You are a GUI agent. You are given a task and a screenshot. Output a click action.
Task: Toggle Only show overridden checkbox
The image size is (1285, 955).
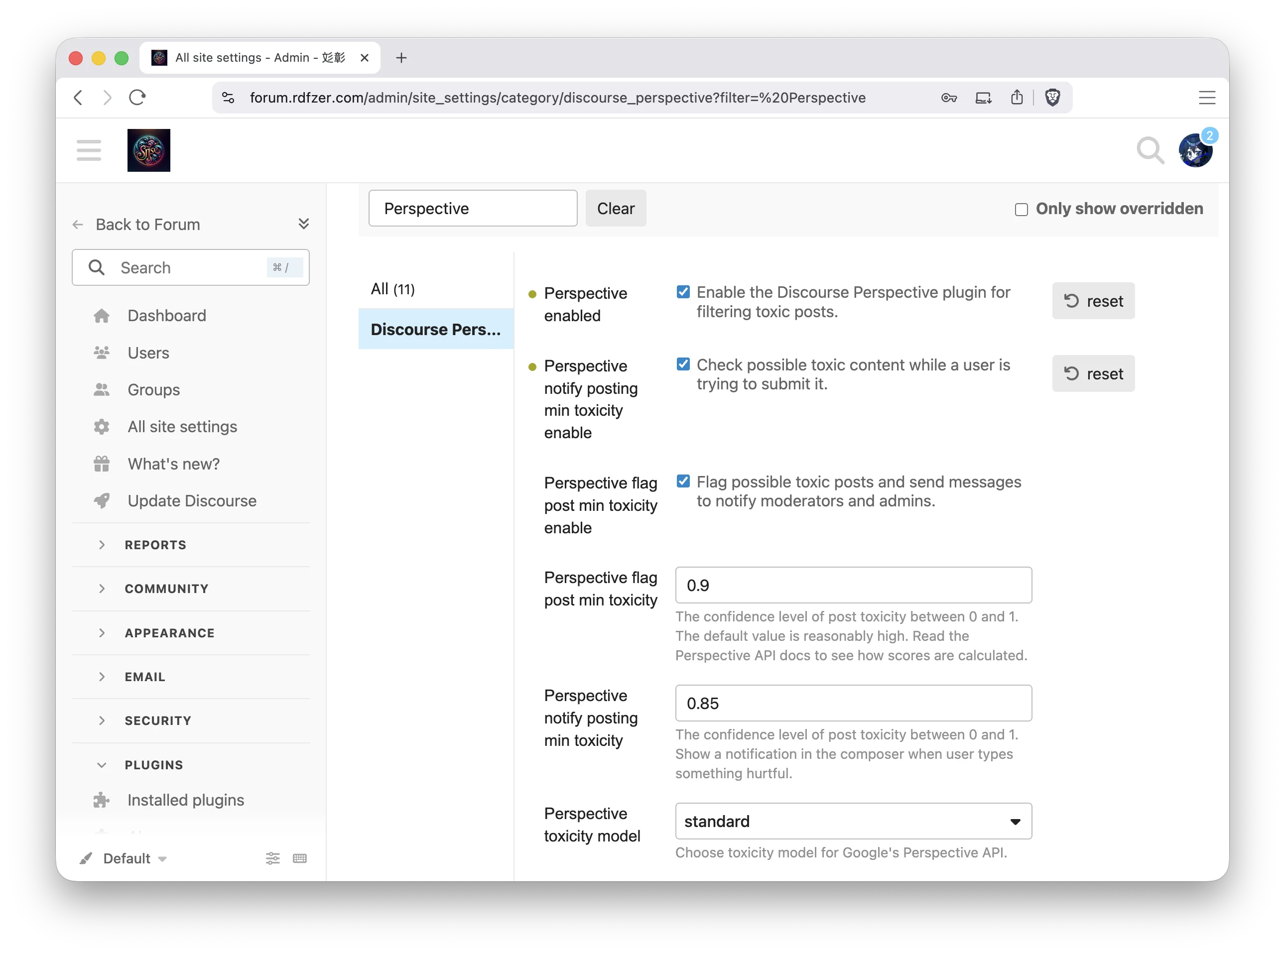click(1022, 209)
